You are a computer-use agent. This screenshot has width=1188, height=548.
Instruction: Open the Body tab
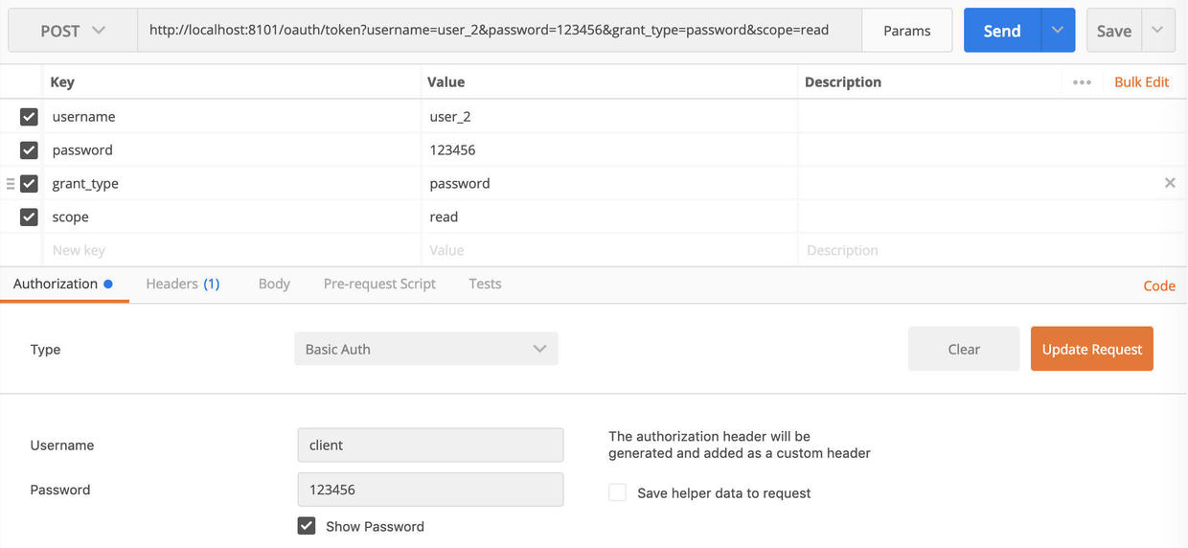click(274, 284)
